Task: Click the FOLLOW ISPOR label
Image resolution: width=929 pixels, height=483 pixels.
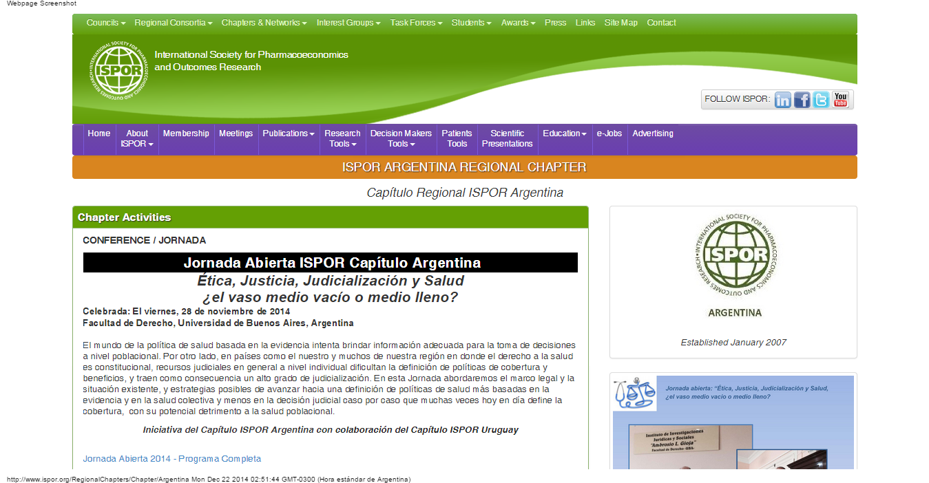Action: click(737, 99)
